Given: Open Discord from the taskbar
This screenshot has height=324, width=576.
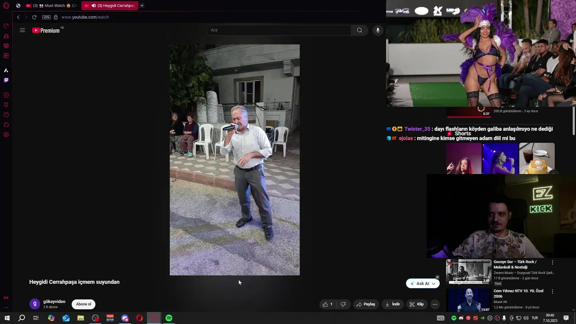Looking at the screenshot, I should pos(125,318).
